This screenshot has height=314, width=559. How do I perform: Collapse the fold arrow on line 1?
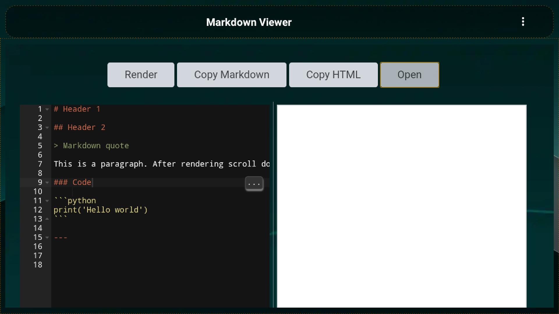coord(47,109)
